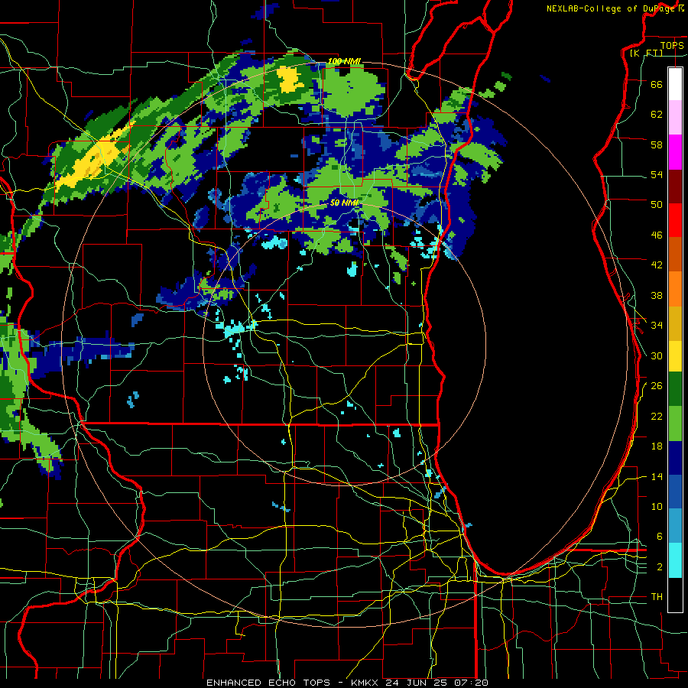Viewport: 688px width, 688px height.
Task: Click the dark maroon legend swatch
Action: tap(675, 187)
